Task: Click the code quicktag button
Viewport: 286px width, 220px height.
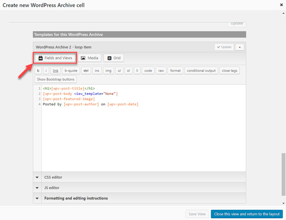Action: coord(148,71)
